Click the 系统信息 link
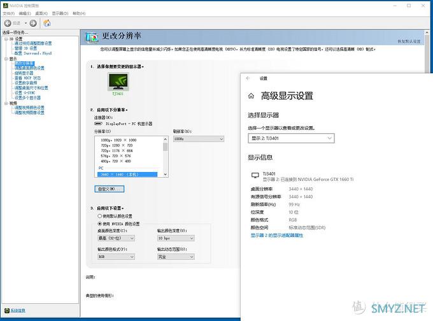The height and width of the screenshot is (321, 433). tap(18, 311)
